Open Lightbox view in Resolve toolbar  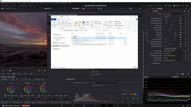(186, 6)
